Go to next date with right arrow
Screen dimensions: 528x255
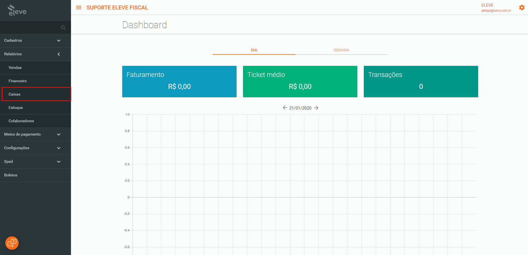click(316, 108)
